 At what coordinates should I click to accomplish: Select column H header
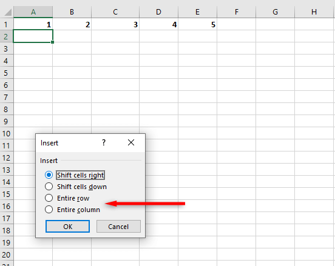tap(314, 12)
